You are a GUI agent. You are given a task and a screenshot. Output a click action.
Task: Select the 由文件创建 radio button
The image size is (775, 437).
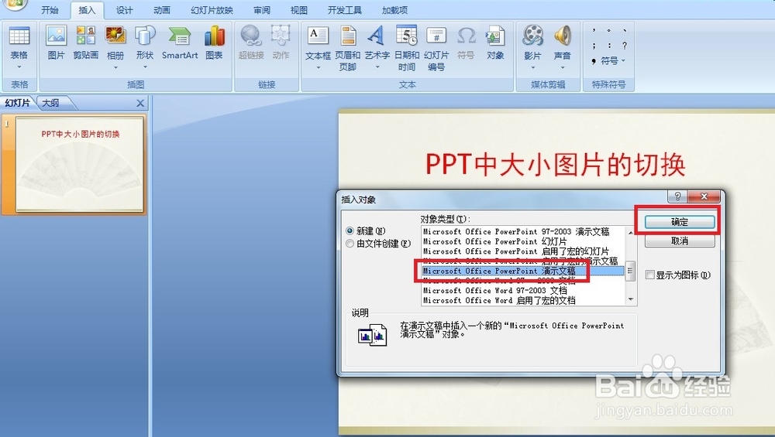350,244
